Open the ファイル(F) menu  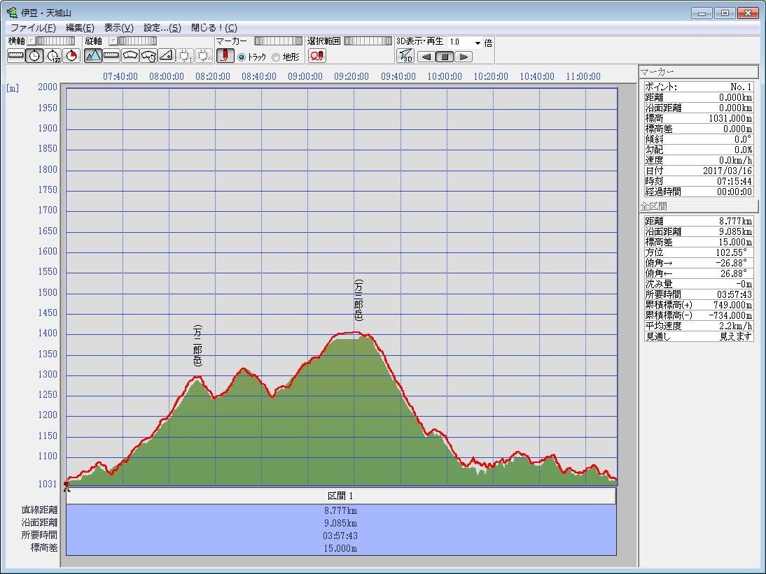point(33,28)
